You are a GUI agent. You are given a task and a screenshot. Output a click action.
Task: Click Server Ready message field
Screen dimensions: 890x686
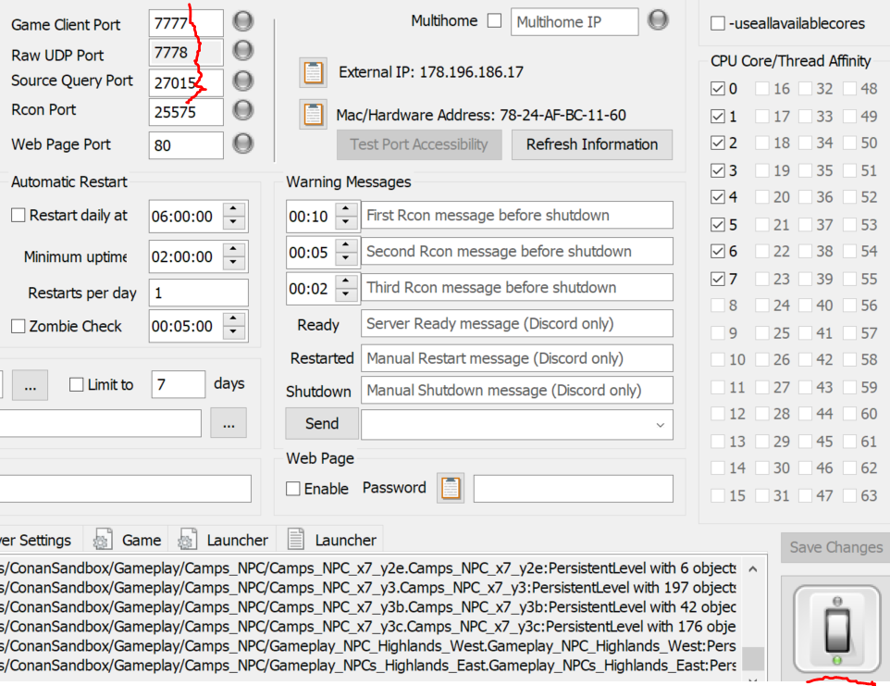pyautogui.click(x=517, y=323)
